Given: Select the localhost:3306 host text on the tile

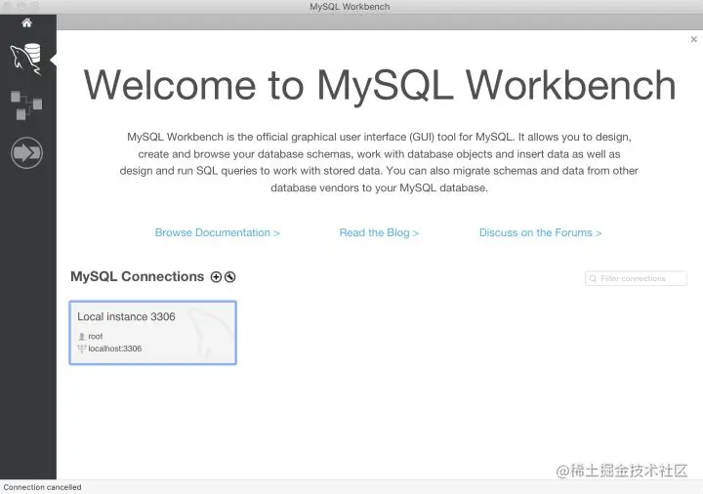Looking at the screenshot, I should click(115, 349).
